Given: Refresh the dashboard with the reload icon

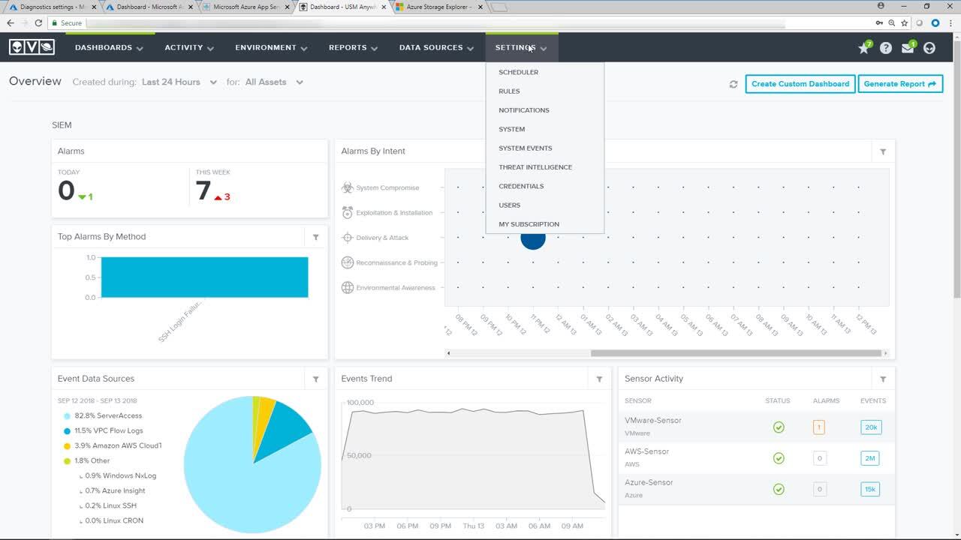Looking at the screenshot, I should (x=734, y=84).
